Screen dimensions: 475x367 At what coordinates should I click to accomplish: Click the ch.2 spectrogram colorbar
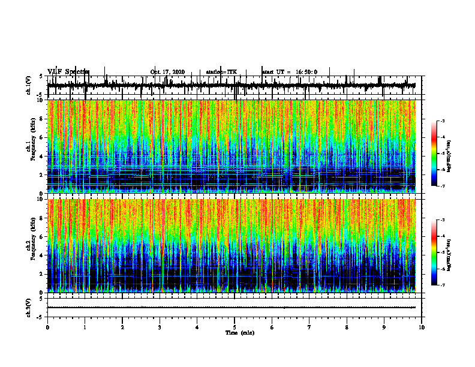434,252
